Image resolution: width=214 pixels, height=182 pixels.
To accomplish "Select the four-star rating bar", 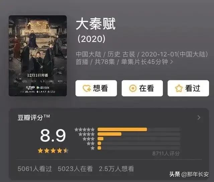I will tap(139, 134).
